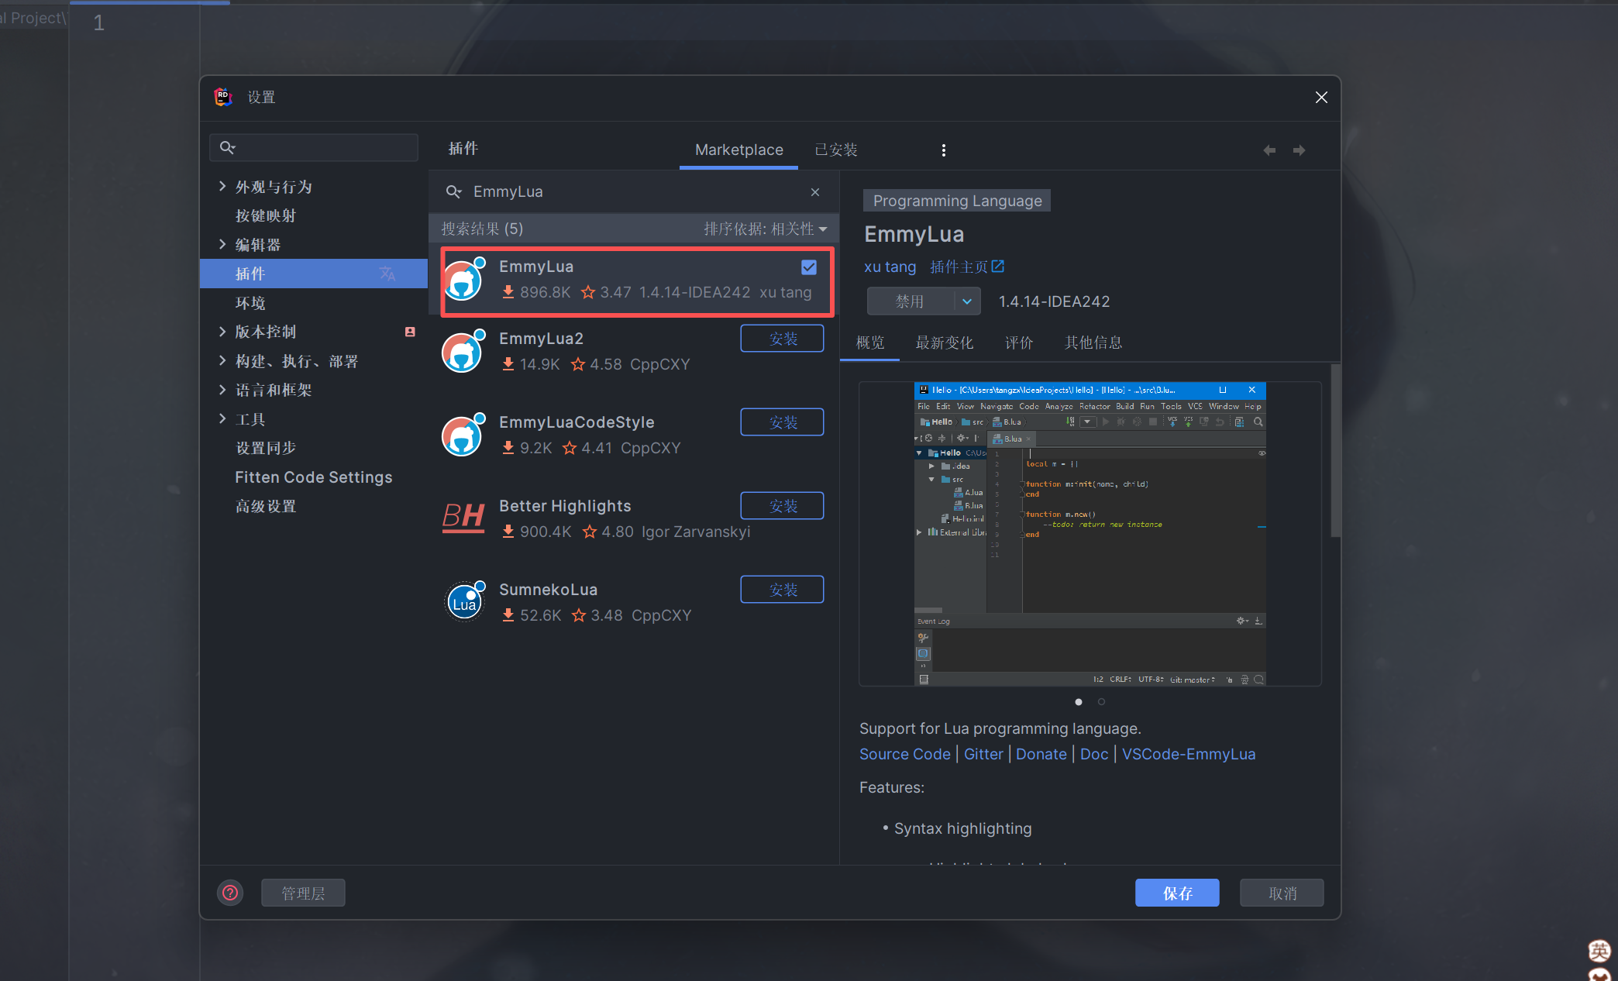Focus the settings search input field

[314, 147]
